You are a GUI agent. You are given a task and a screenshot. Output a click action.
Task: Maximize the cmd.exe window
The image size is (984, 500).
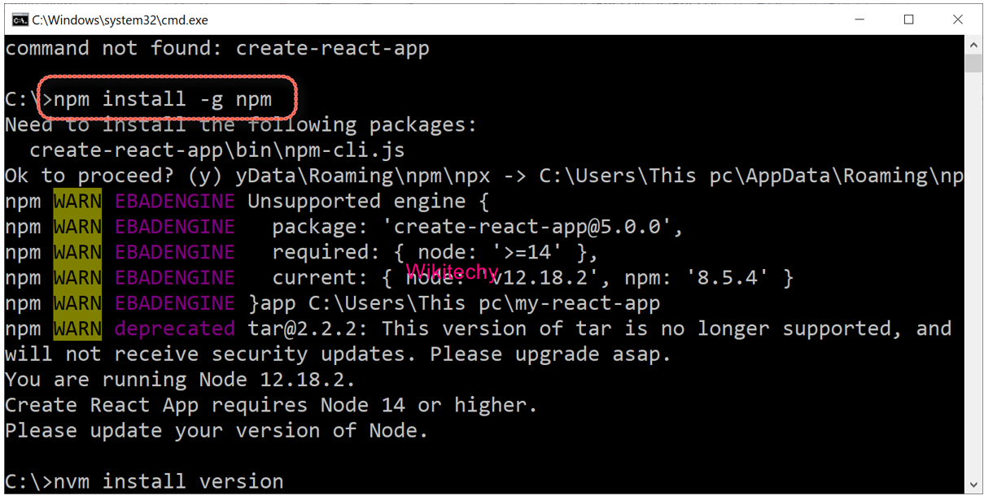point(909,20)
